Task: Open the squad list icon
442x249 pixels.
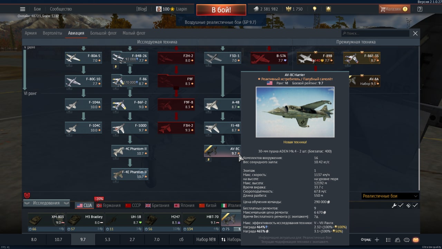Action: coord(388,240)
